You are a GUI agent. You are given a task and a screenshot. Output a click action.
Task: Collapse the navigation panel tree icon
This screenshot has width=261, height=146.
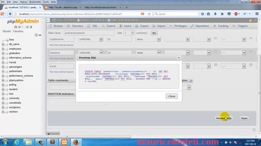point(36,35)
